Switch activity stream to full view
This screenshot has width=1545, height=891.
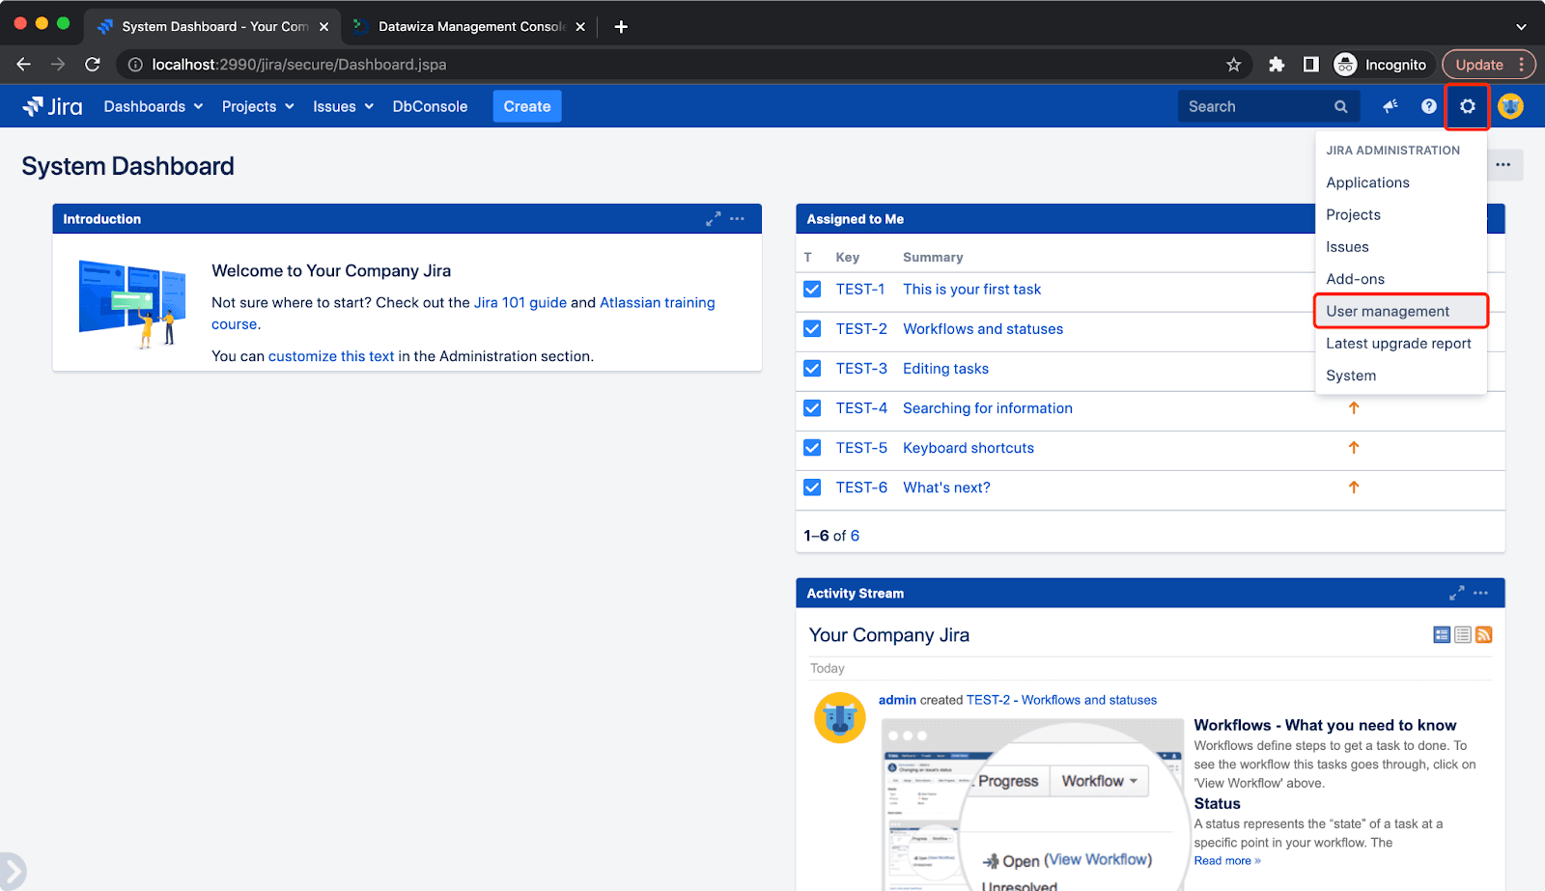pos(1442,634)
